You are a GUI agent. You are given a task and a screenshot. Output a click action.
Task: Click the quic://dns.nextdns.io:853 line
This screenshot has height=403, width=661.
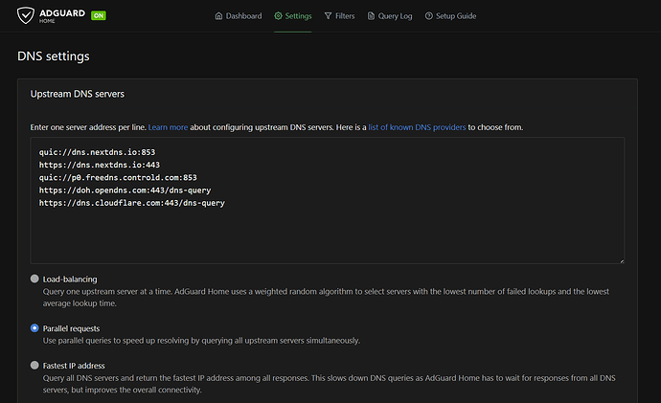(97, 152)
